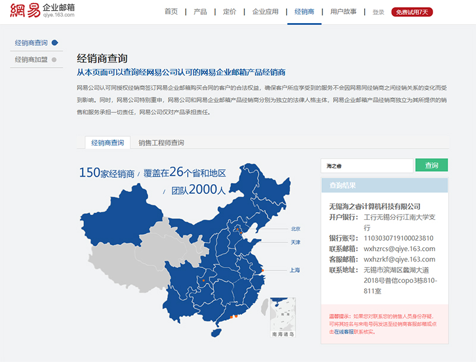Open the 首页 navigation item
This screenshot has width=476, height=362.
171,11
